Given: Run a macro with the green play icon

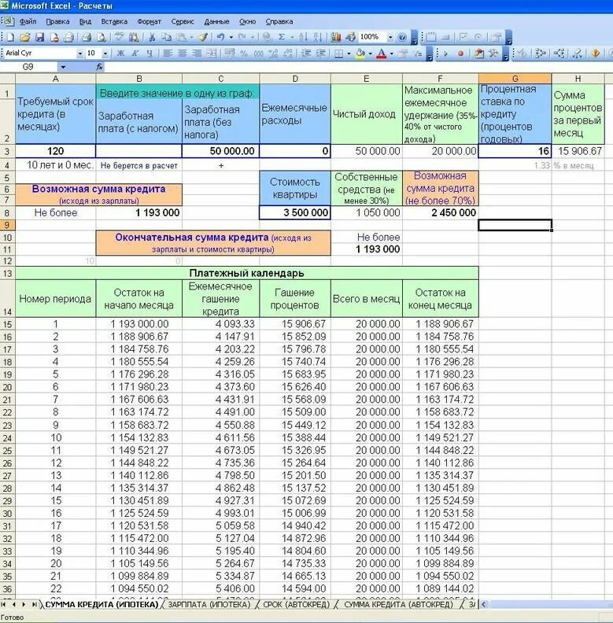Looking at the screenshot, I should tap(445, 53).
